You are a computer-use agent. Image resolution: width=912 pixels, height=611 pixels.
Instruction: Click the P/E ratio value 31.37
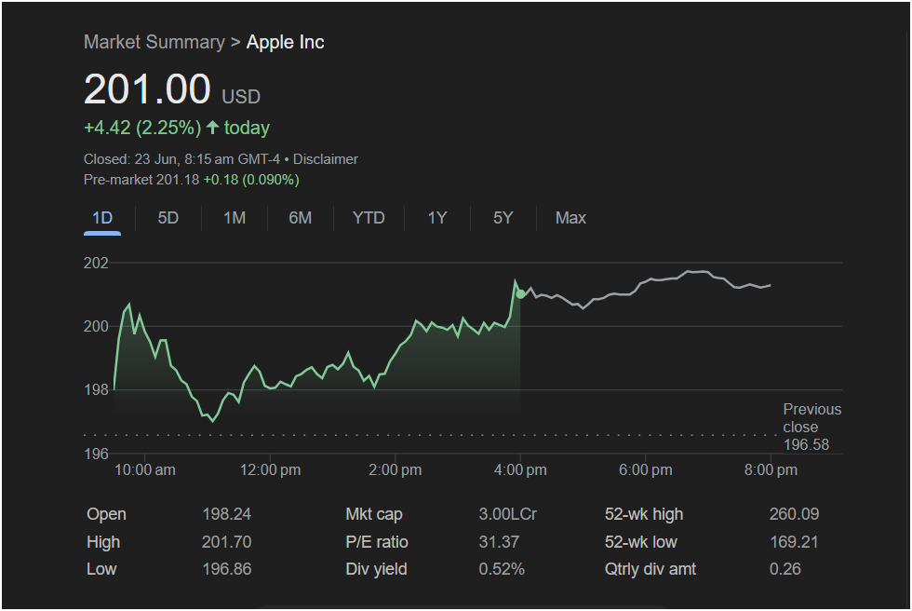coord(499,542)
